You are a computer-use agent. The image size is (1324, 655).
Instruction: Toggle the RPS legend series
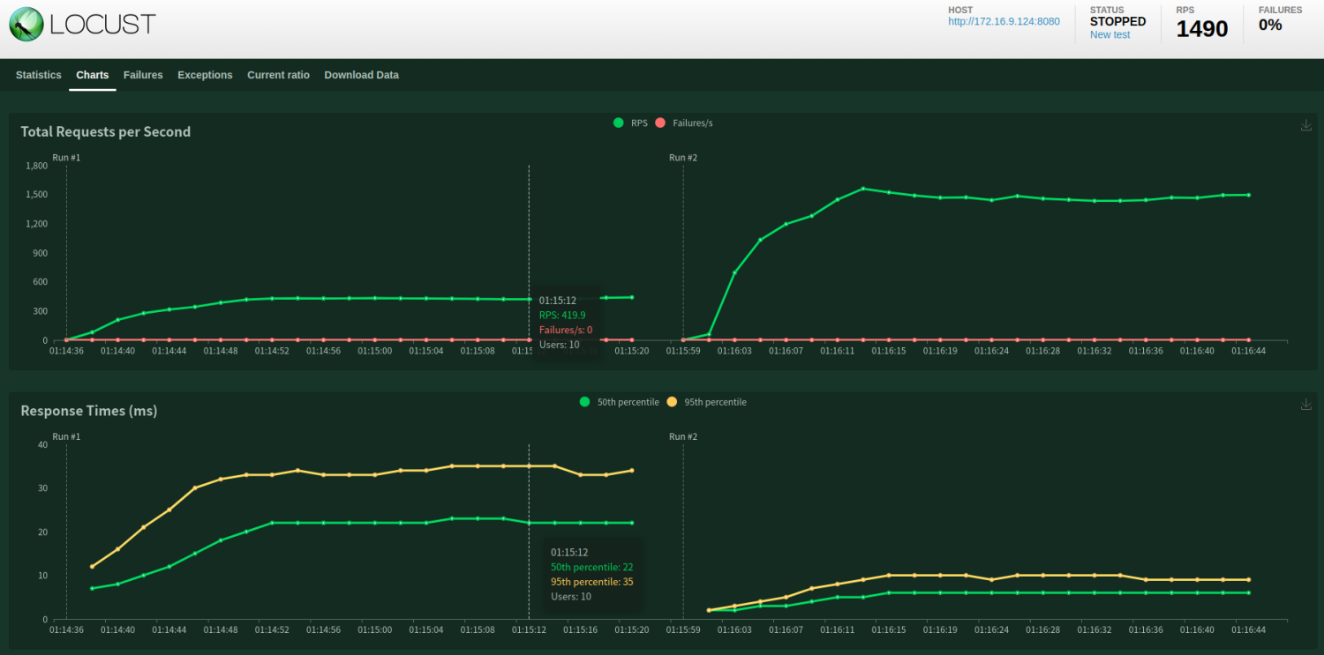click(x=630, y=123)
